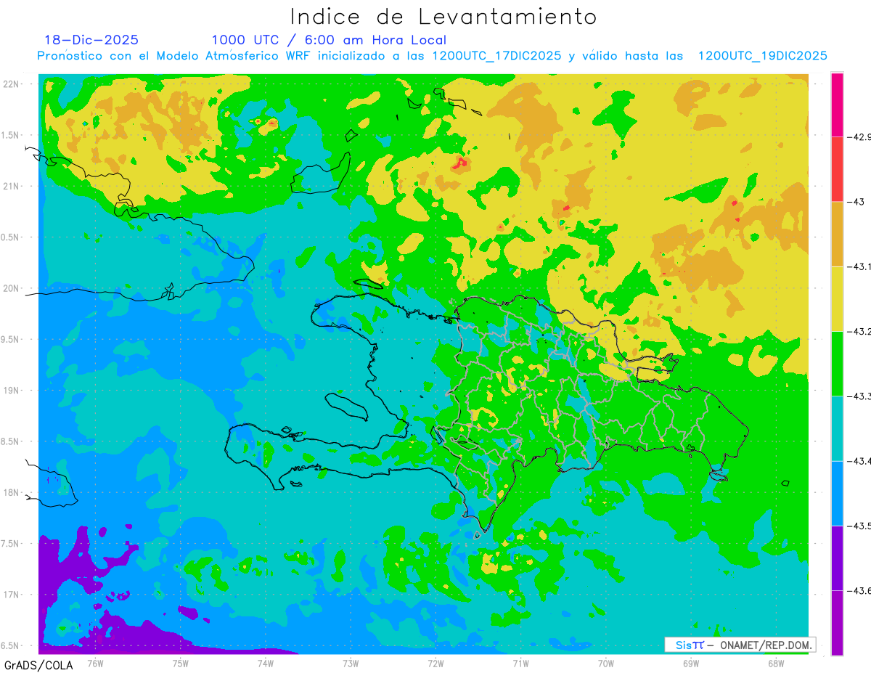Select the teal legend swatch between -43.3 and -43.4

tap(837, 428)
